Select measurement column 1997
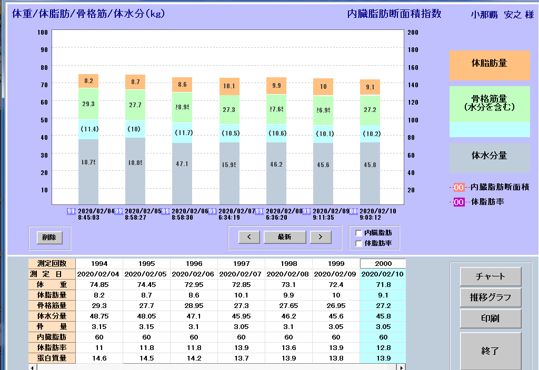This screenshot has width=539, height=370. [241, 264]
